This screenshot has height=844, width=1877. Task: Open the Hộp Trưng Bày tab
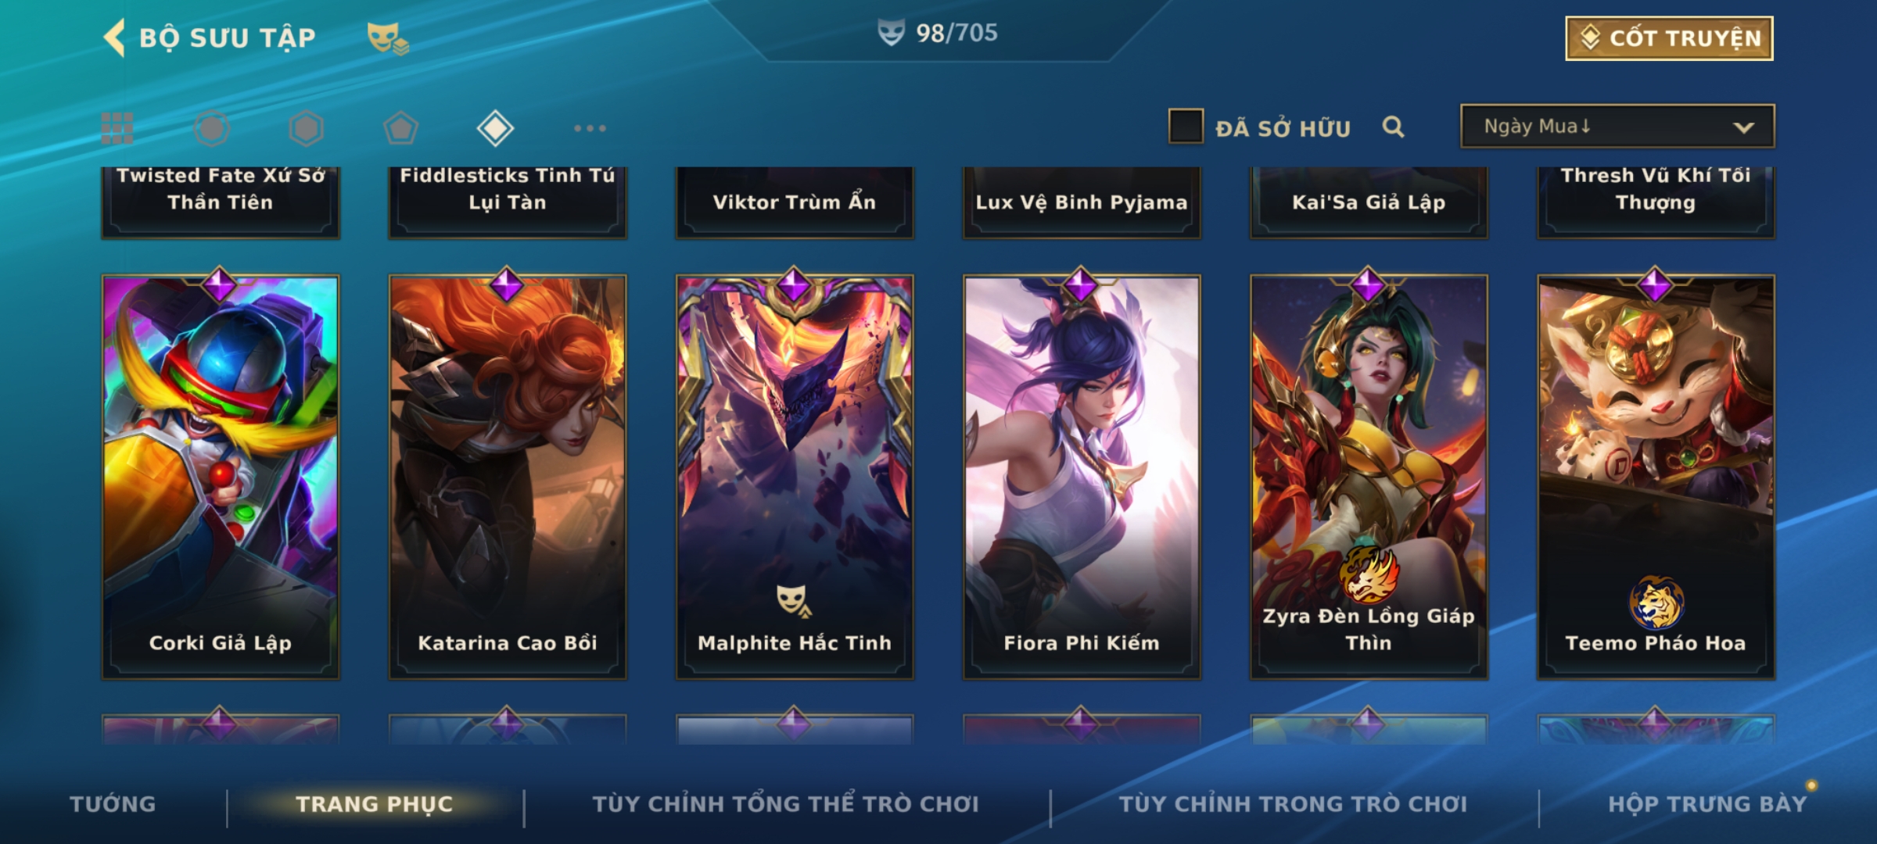coord(1707,804)
